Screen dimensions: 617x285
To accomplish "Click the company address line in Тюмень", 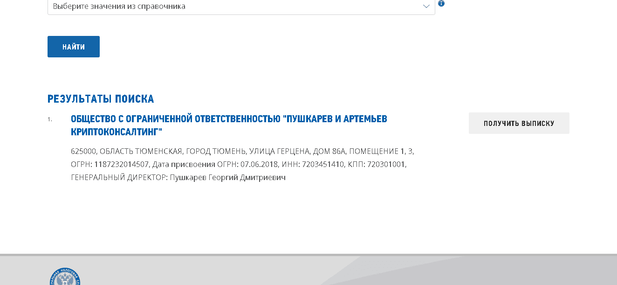I will [x=242, y=151].
